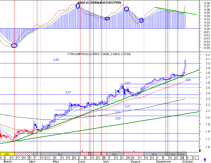Click the 2,02 price level label
211x163 pixels.
[118, 118]
